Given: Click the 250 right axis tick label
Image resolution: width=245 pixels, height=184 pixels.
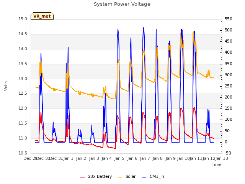Looking at the screenshot, I should pos(229,86).
